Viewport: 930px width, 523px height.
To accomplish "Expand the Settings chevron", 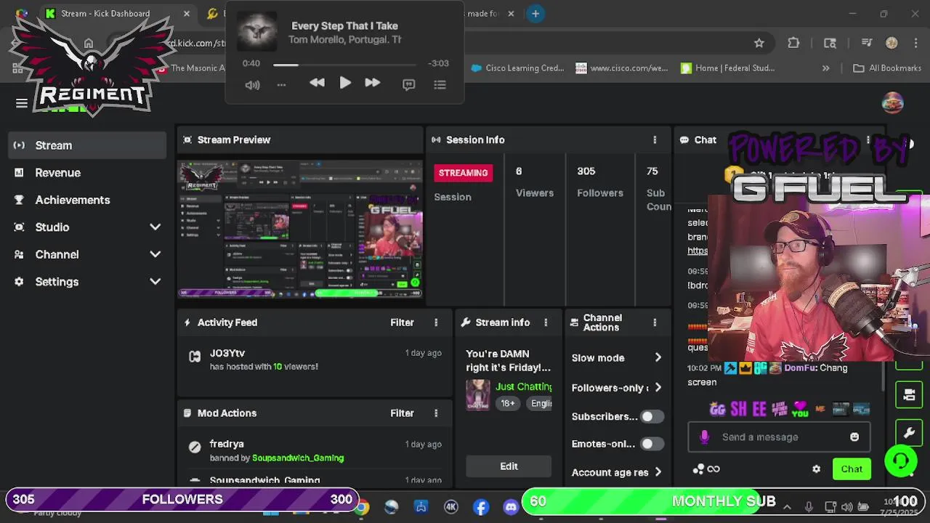I will [x=155, y=282].
